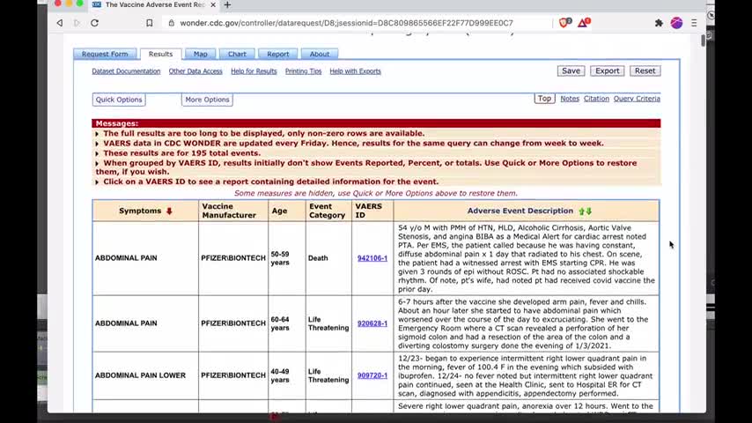Screen dimensions: 752x423
Task: Open Brave rewards triangle icon
Action: tap(583, 23)
